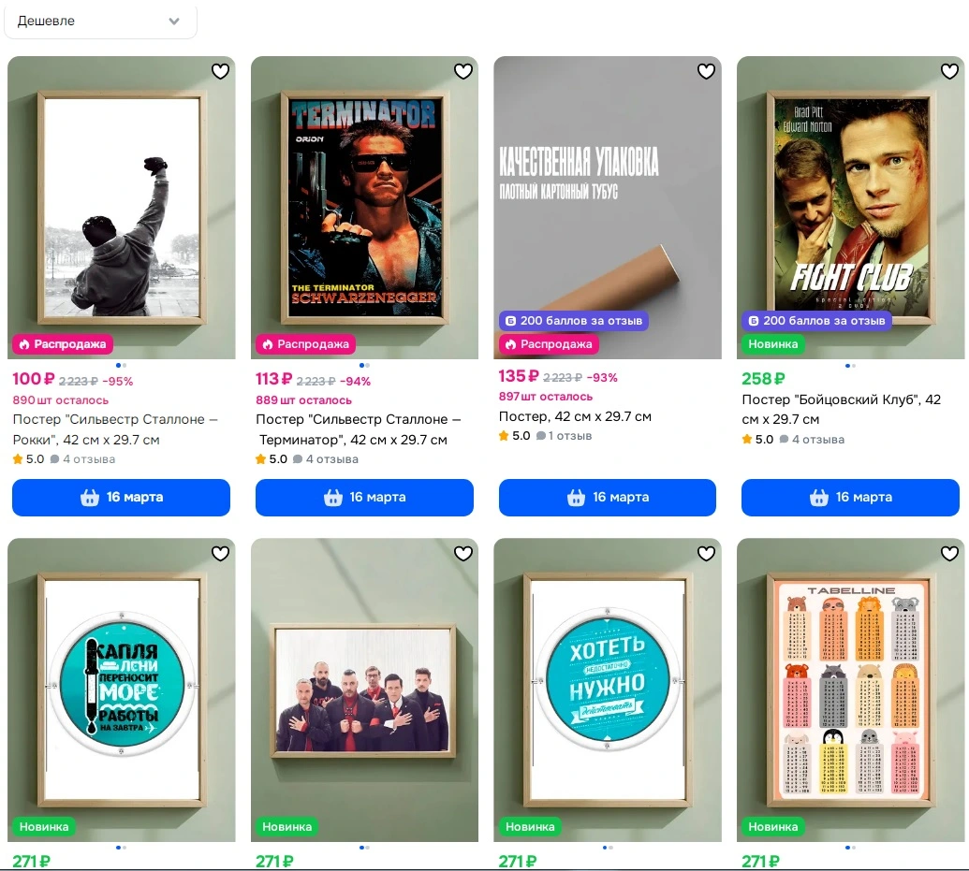Click the 135 ₽ price
969x871 pixels.
pos(519,375)
